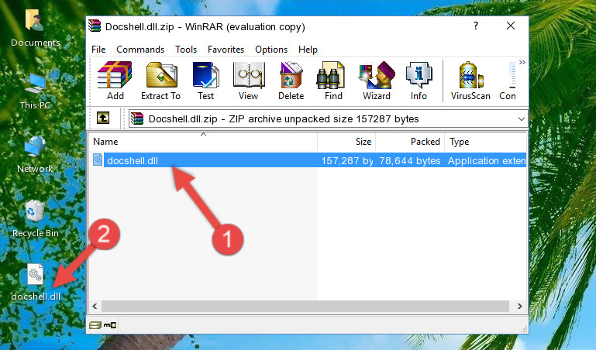Screen dimensions: 596x350
Task: Open the archive path dropdown
Action: (x=521, y=118)
